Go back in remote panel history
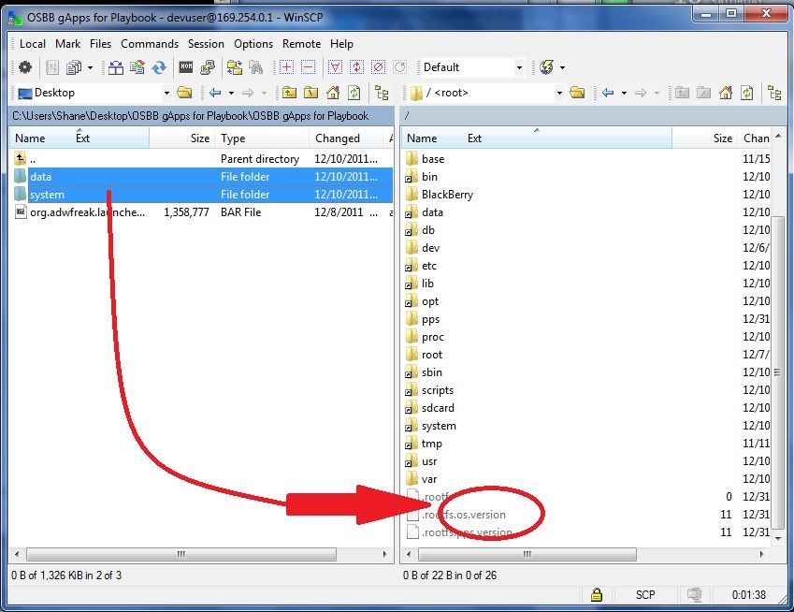The image size is (794, 612). tap(608, 93)
